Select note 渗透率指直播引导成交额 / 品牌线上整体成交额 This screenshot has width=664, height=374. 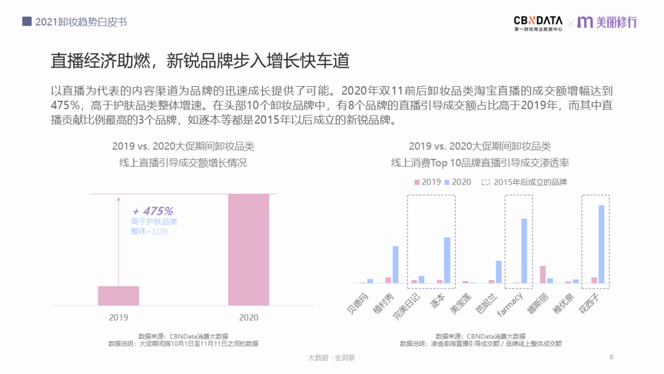pos(497,344)
